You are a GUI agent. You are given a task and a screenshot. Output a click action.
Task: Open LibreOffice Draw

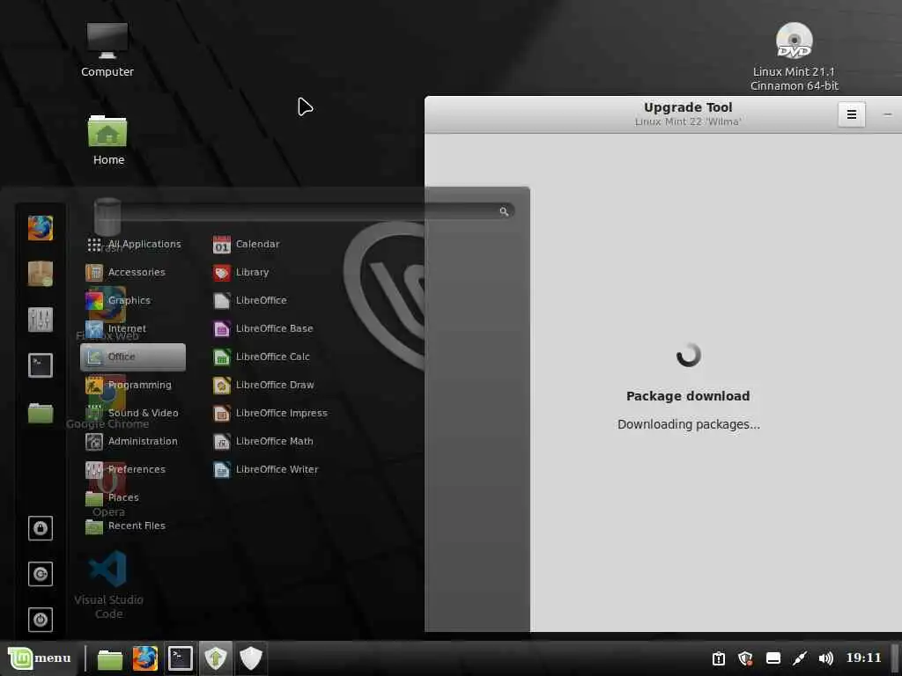tap(263, 386)
